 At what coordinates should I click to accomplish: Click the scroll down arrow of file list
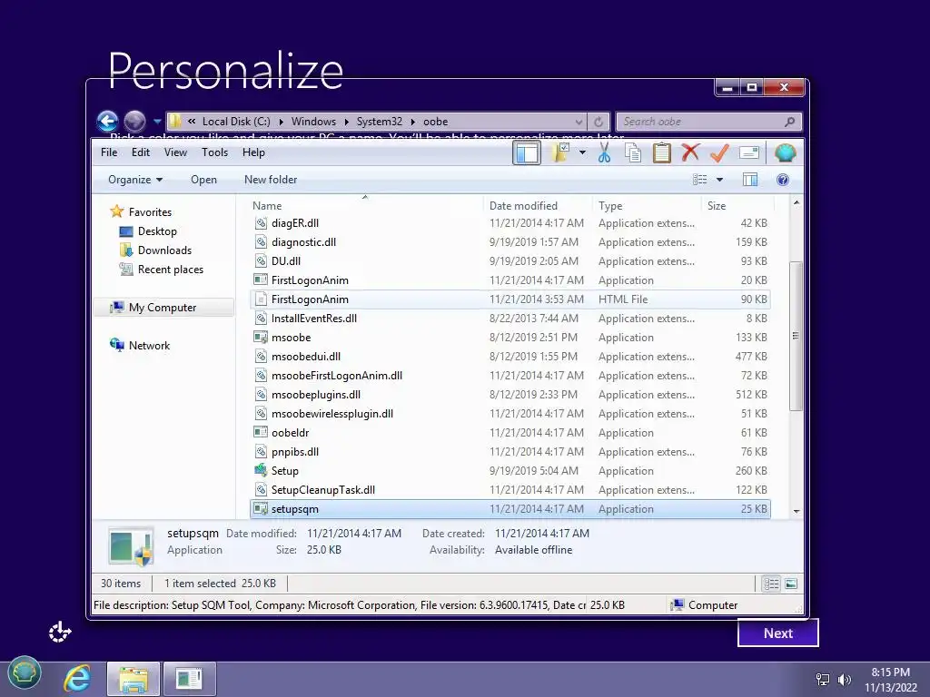point(796,511)
